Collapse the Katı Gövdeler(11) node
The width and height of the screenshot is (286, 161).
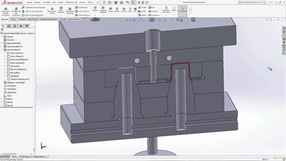pos(2,50)
